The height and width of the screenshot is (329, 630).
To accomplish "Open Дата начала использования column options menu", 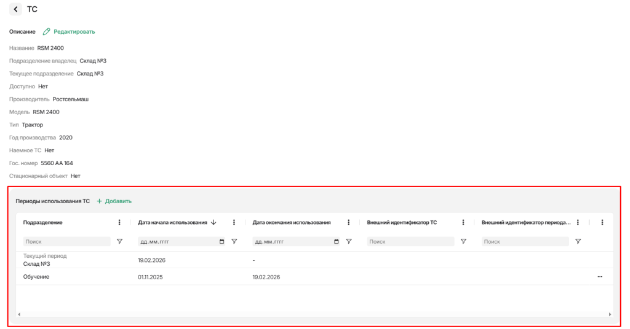I will pos(234,222).
